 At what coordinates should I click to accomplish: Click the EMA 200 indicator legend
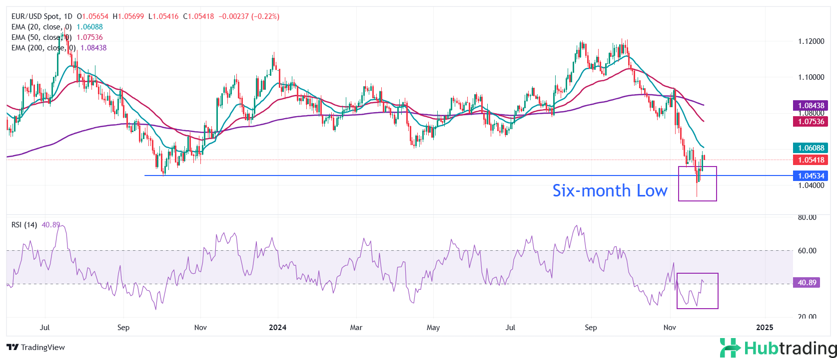coord(43,48)
